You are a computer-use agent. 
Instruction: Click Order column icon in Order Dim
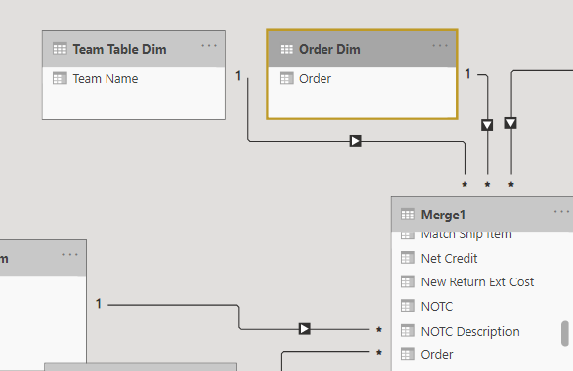click(286, 78)
